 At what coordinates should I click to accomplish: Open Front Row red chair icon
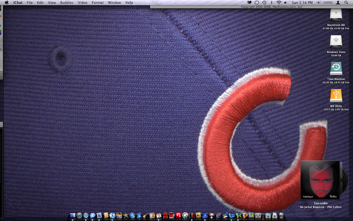tap(165, 215)
